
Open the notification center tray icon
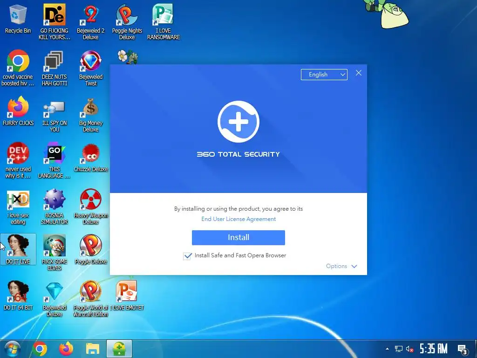click(463, 350)
